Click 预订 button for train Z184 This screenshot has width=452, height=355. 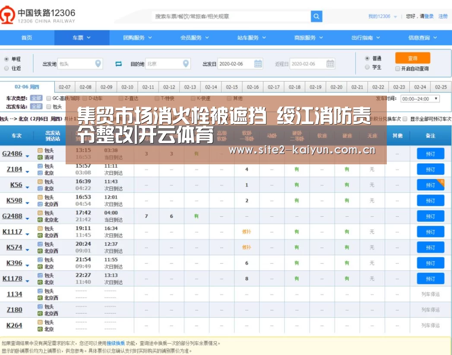430,170
